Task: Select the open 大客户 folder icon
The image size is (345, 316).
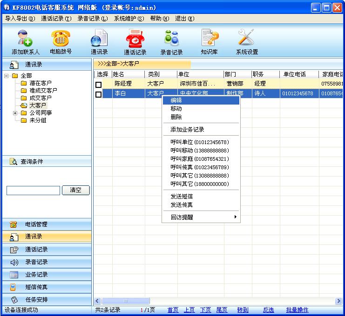Action: coord(24,105)
